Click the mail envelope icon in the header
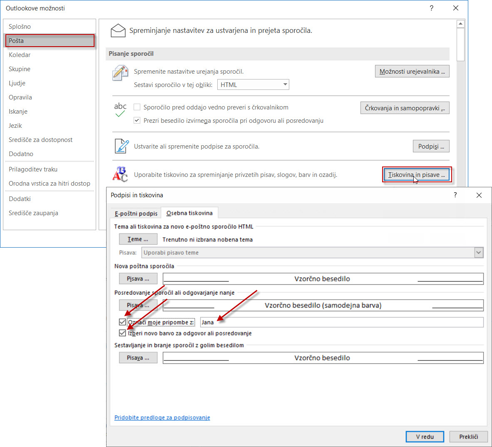The width and height of the screenshot is (492, 447). pyautogui.click(x=118, y=30)
